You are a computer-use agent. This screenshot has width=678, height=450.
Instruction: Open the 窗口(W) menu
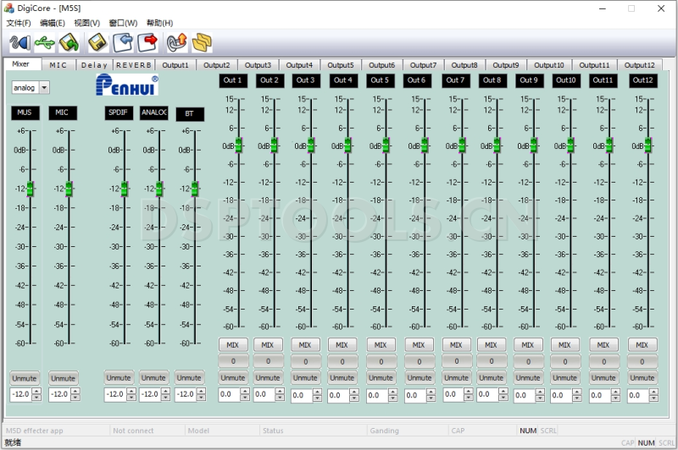click(123, 23)
